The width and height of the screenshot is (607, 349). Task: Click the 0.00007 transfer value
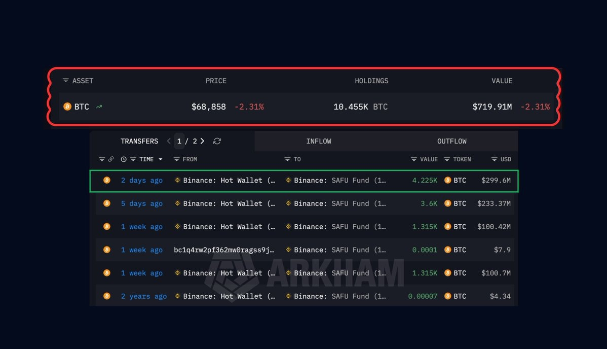[423, 296]
